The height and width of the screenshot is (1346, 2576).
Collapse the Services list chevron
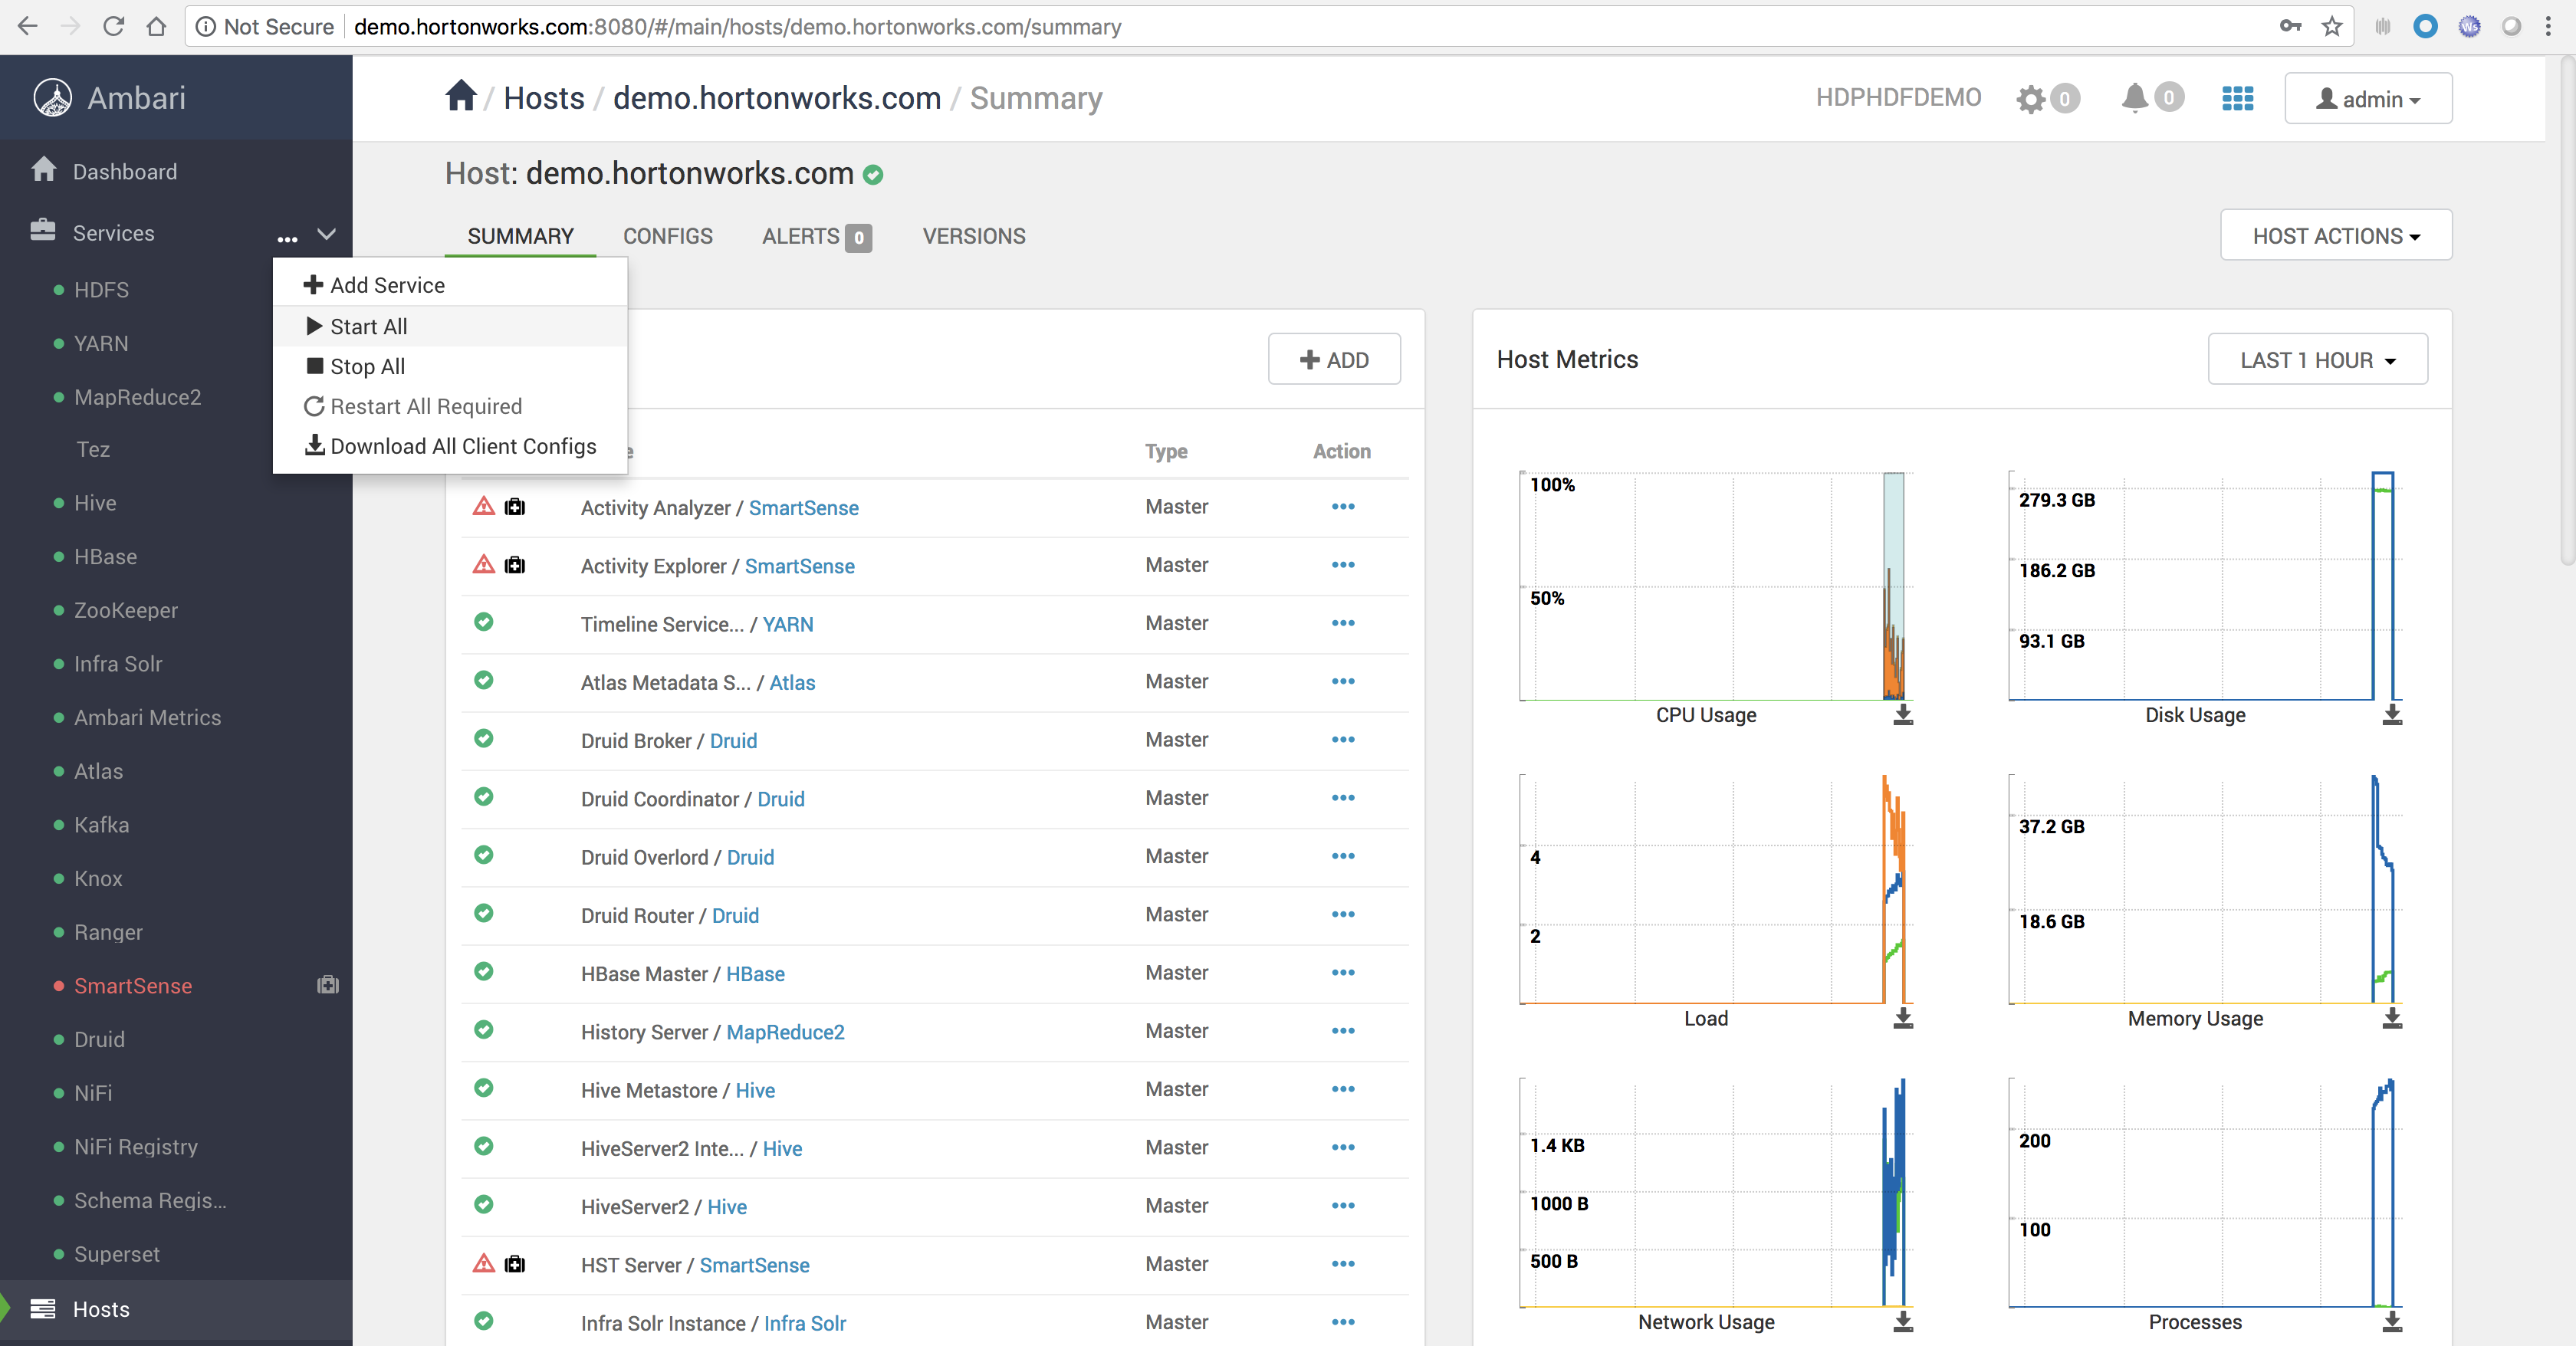(x=326, y=234)
